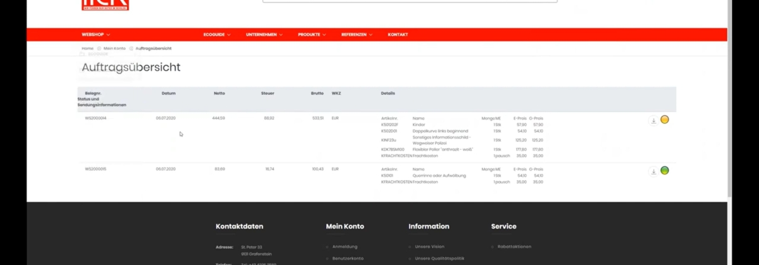Image resolution: width=759 pixels, height=265 pixels.
Task: Click yellow status indicator for order WS2000014
Action: 665,120
